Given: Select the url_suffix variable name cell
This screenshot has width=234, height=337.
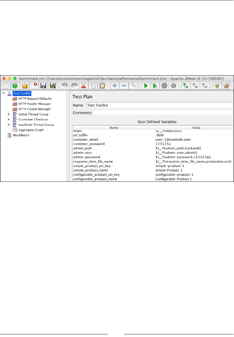Looking at the screenshot, I should [80, 135].
